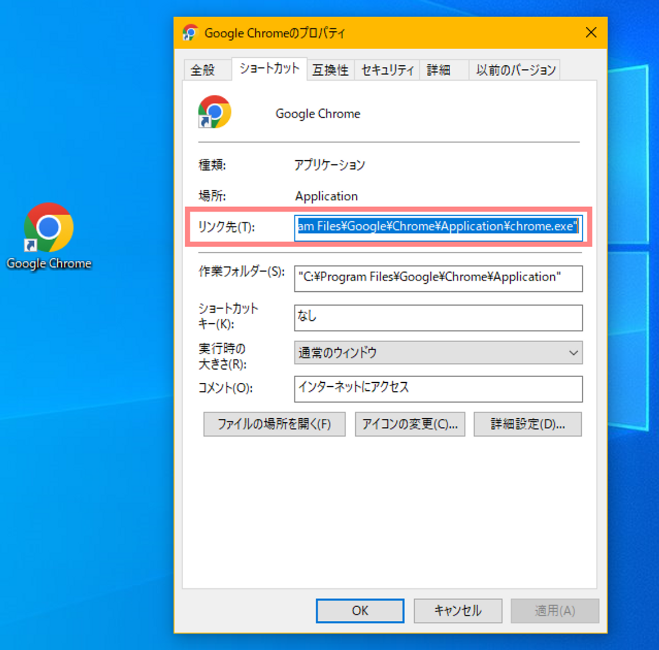Click the Application location value
The image size is (659, 650).
point(326,196)
